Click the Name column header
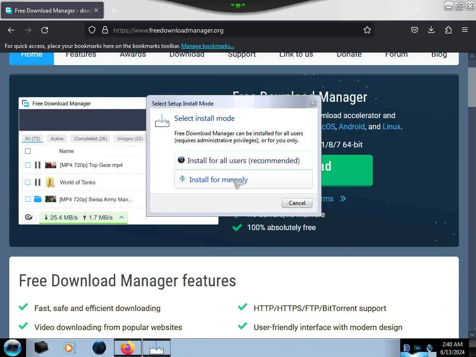The width and height of the screenshot is (476, 357). (66, 151)
